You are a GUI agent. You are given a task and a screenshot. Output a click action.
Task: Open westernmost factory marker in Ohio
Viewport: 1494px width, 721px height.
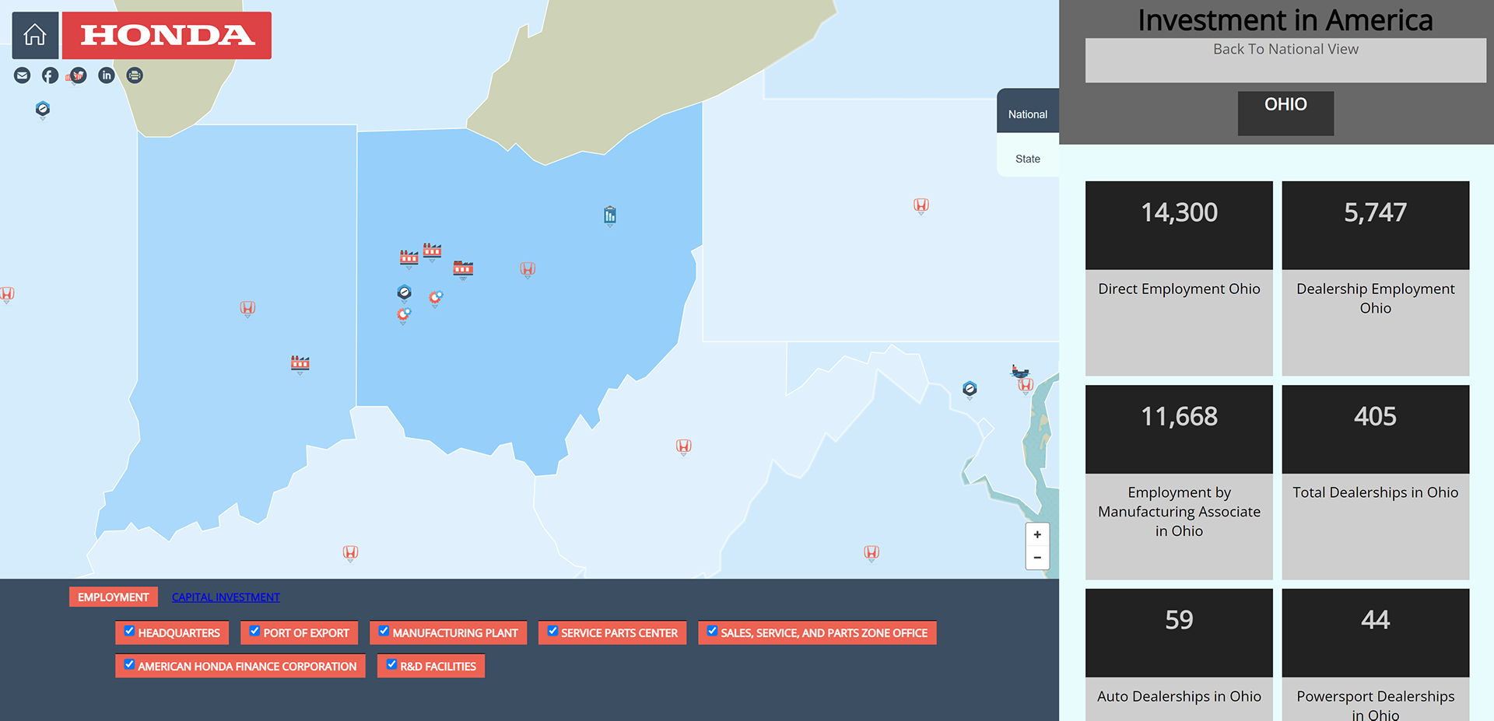tap(409, 258)
